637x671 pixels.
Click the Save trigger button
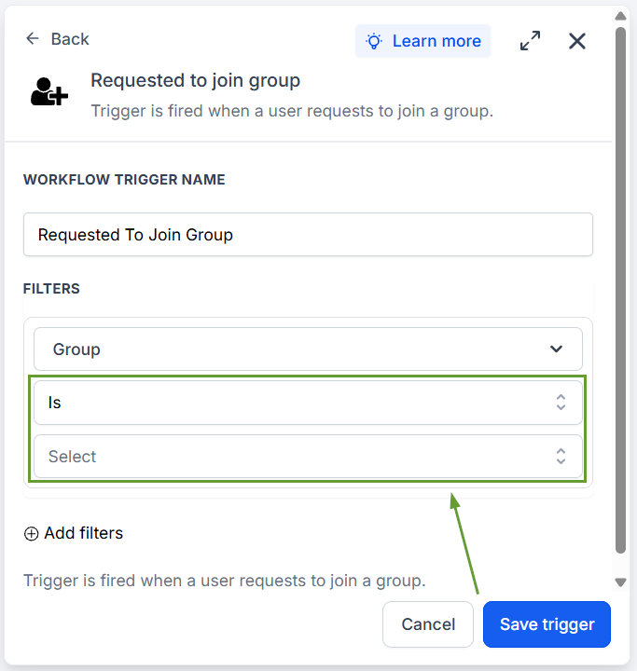click(547, 624)
